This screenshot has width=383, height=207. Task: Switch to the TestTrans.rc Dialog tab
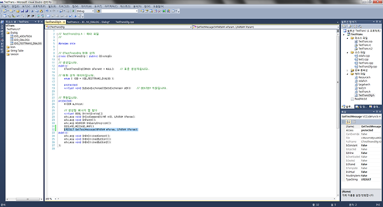pos(88,22)
